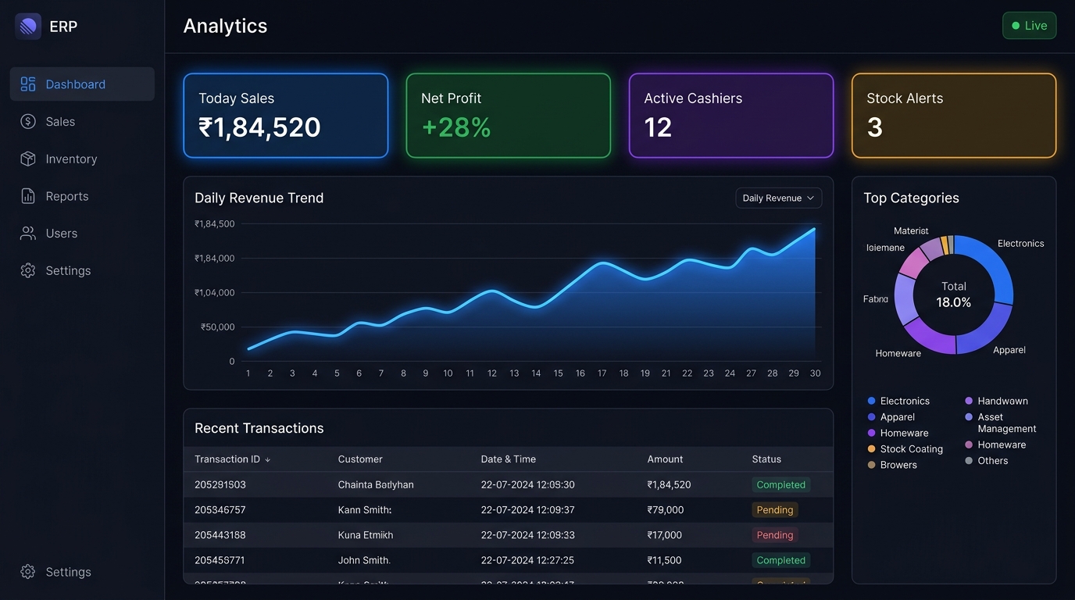Click Completed status for transaction 205291503
Image resolution: width=1075 pixels, height=600 pixels.
click(x=780, y=484)
